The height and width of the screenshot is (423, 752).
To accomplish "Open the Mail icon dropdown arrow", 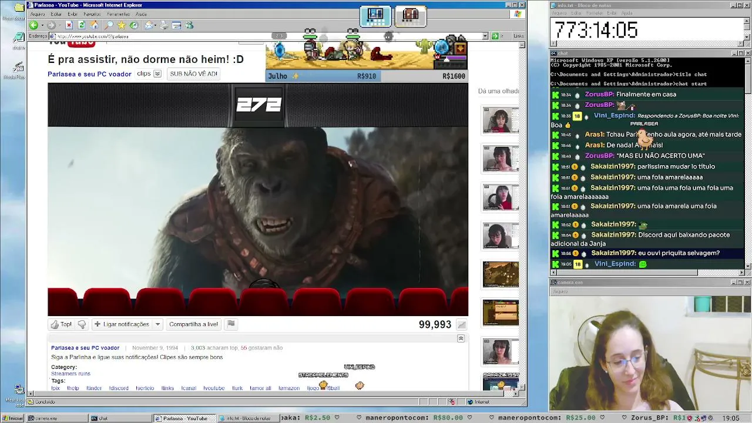I will (156, 25).
